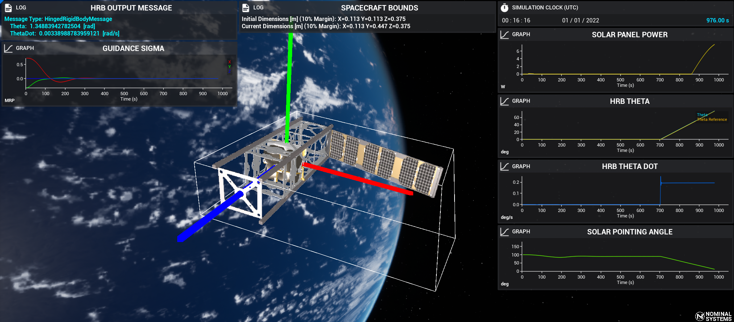Image resolution: width=734 pixels, height=322 pixels.
Task: Click the Solar Panel Power graph icon
Action: click(x=504, y=35)
